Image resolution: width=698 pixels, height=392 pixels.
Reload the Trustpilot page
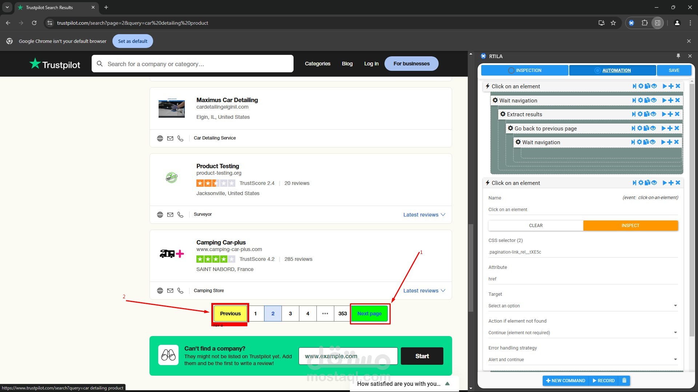(x=34, y=23)
